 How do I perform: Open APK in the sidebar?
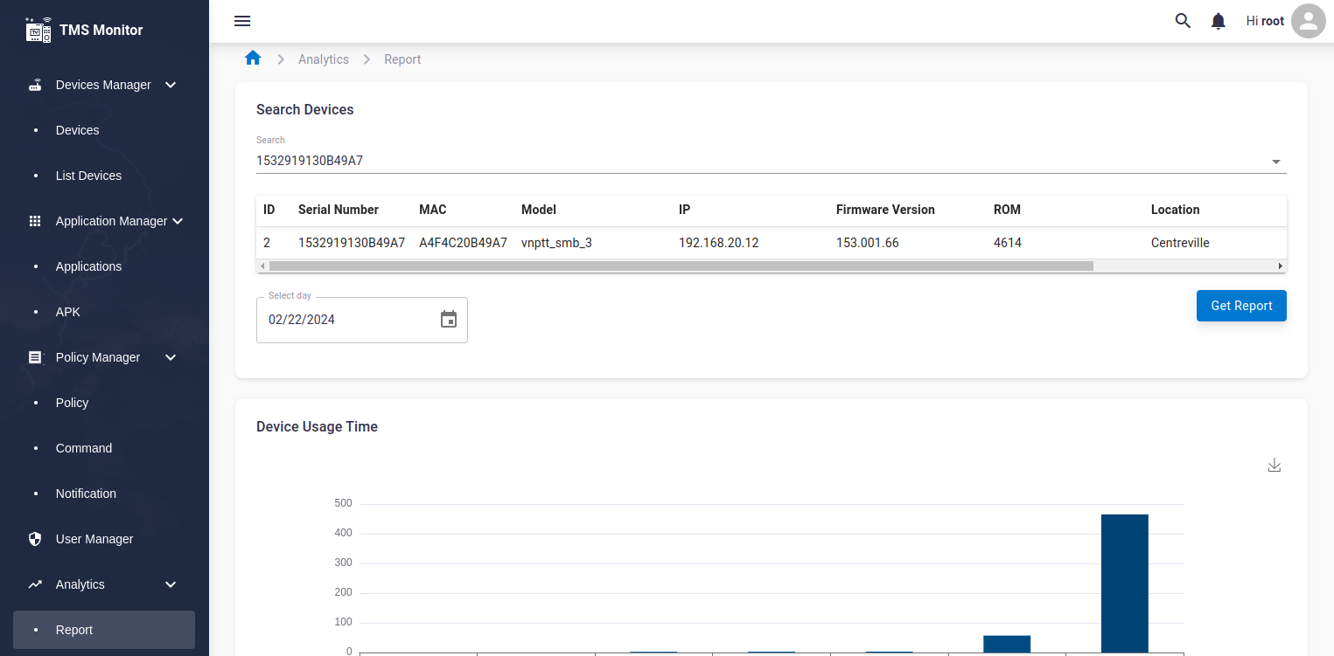104,312
